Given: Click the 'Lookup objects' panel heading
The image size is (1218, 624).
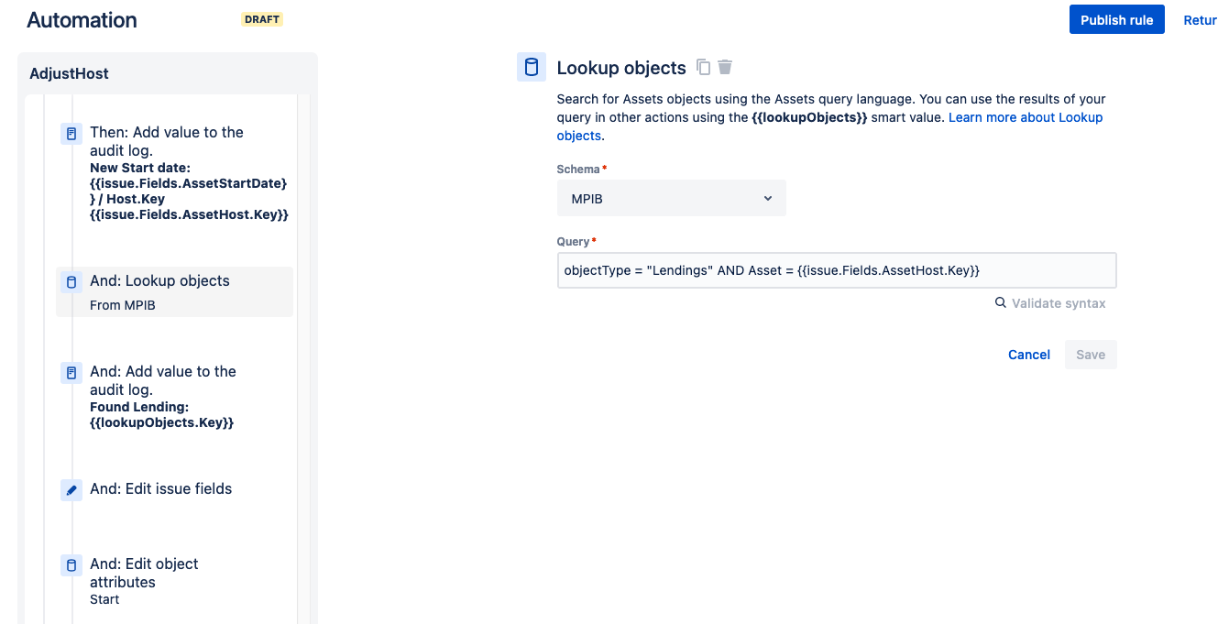Looking at the screenshot, I should [621, 68].
